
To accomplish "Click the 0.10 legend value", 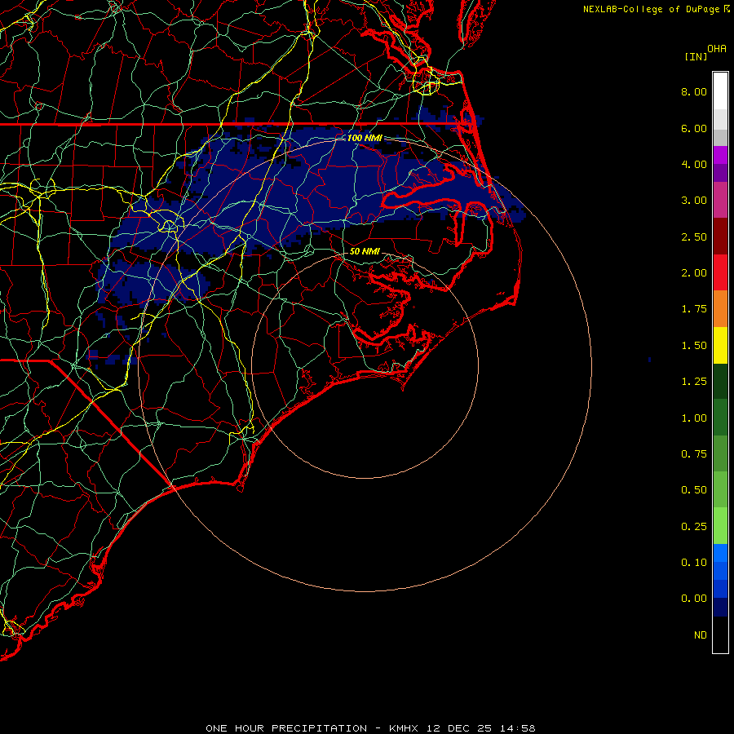I will pos(694,563).
